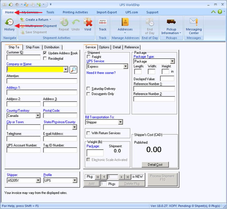Click the company search magnifier icon
Image resolution: width=227 pixels, height=209 pixels.
pos(73,69)
